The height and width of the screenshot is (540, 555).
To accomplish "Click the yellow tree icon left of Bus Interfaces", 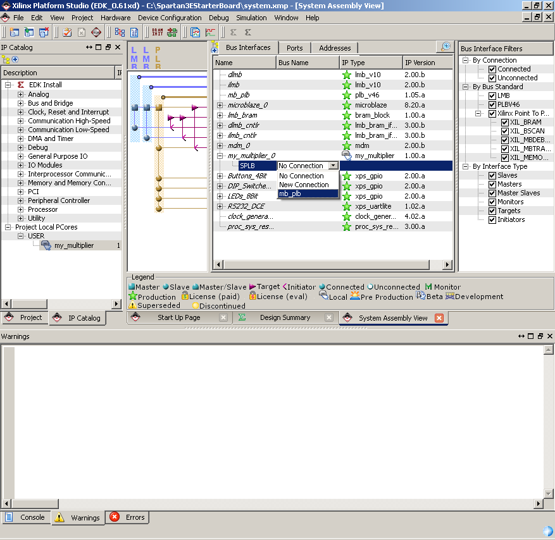I will tap(215, 44).
